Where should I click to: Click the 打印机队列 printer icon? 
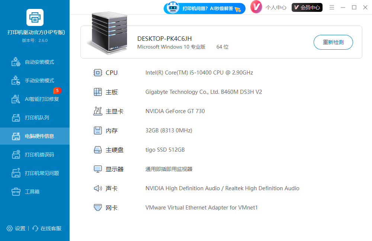pos(16,118)
